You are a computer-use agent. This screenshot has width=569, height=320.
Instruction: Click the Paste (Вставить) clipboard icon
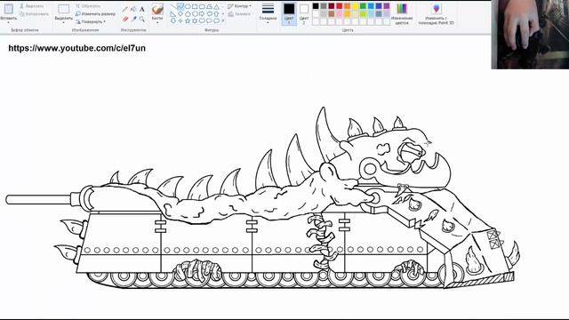tap(8, 9)
